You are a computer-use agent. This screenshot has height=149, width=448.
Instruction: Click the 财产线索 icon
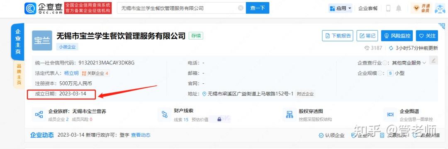(165, 115)
